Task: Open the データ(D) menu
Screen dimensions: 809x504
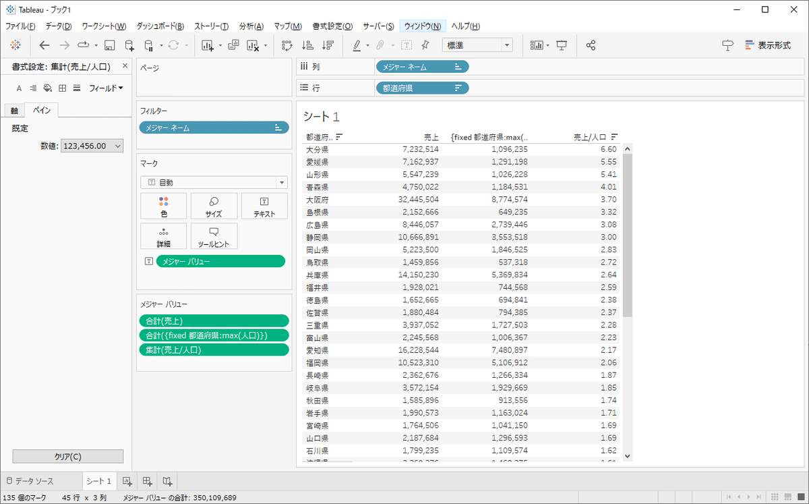Action: click(x=59, y=26)
